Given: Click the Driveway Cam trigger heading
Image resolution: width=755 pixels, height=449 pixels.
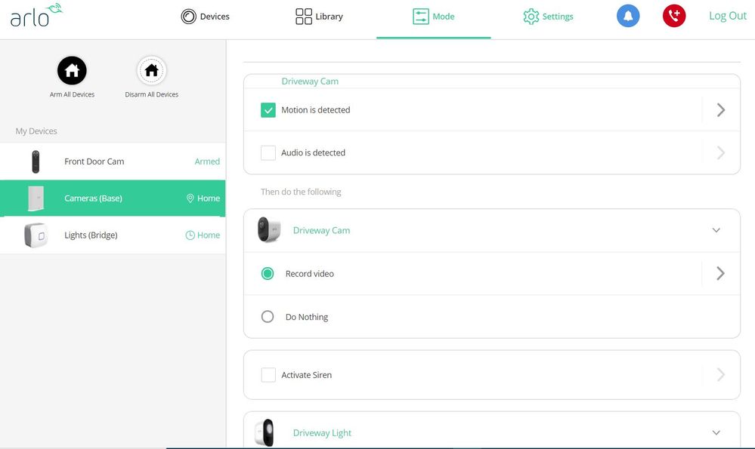Looking at the screenshot, I should pos(310,81).
